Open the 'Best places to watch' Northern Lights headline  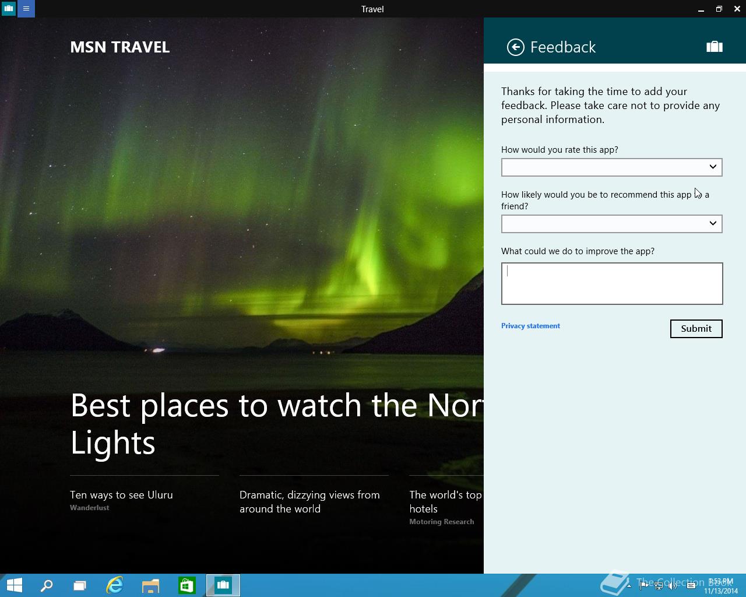[277, 424]
